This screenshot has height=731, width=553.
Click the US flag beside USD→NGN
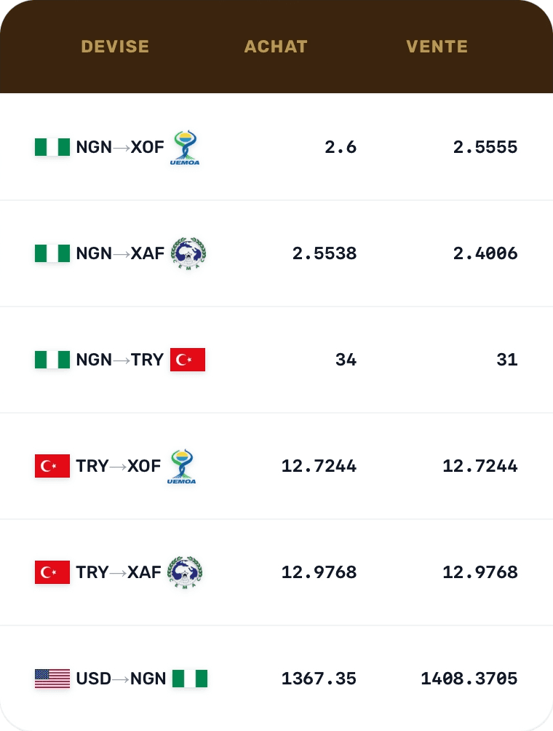click(52, 679)
